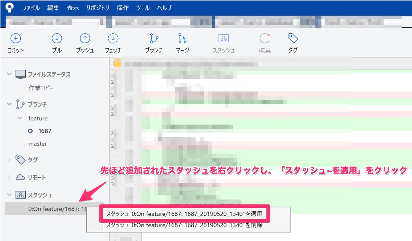
Task: Click the branch icon in sidebar ブランチ section
Action: coord(20,104)
